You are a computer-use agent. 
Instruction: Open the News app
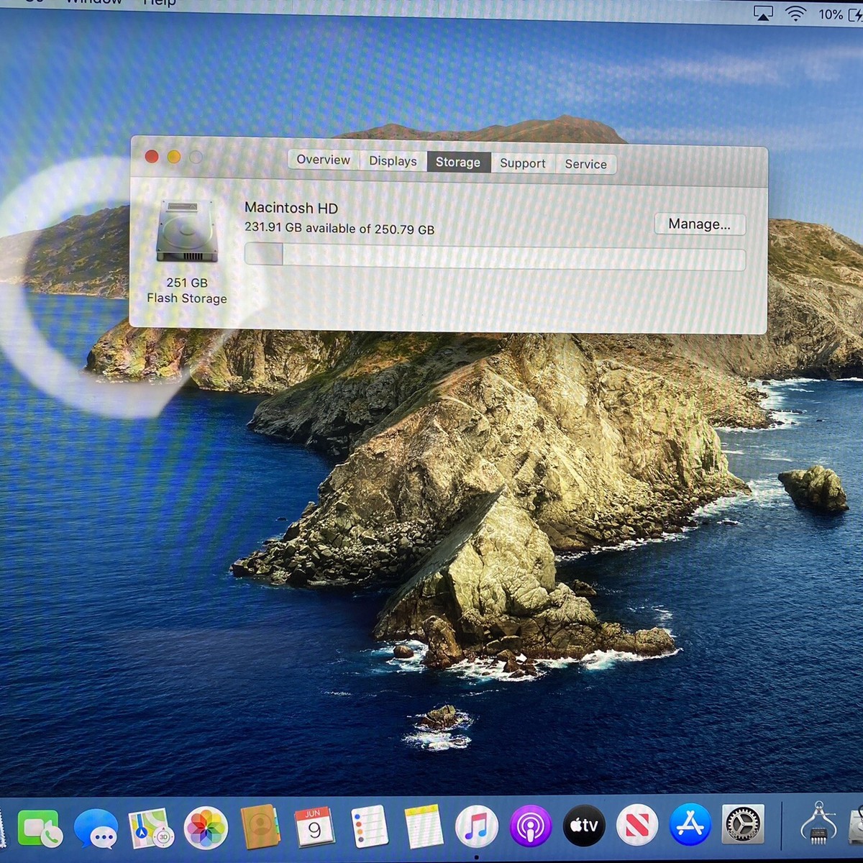pyautogui.click(x=637, y=824)
